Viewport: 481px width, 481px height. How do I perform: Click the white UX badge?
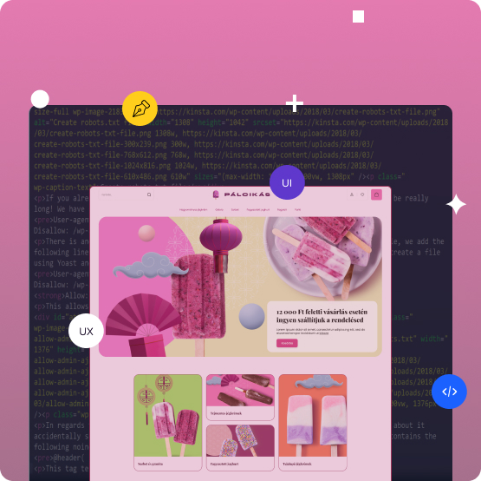[x=86, y=331]
